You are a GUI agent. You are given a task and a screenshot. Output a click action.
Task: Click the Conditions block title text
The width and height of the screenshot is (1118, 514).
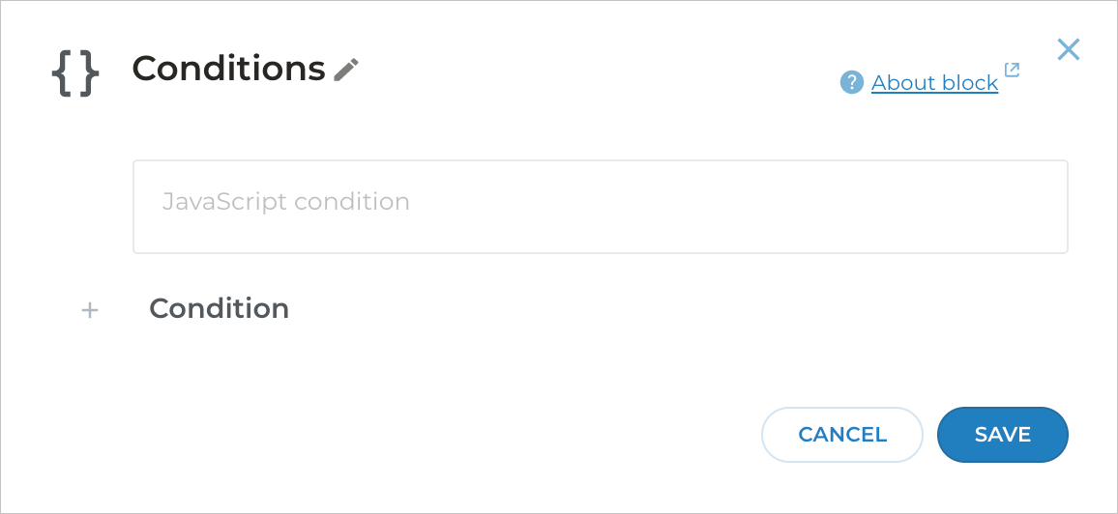point(228,69)
